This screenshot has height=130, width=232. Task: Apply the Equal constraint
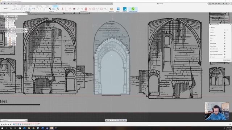point(74,9)
